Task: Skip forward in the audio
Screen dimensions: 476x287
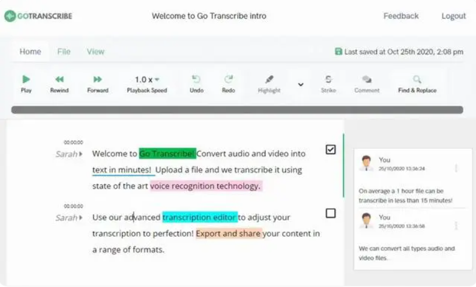Action: click(98, 84)
